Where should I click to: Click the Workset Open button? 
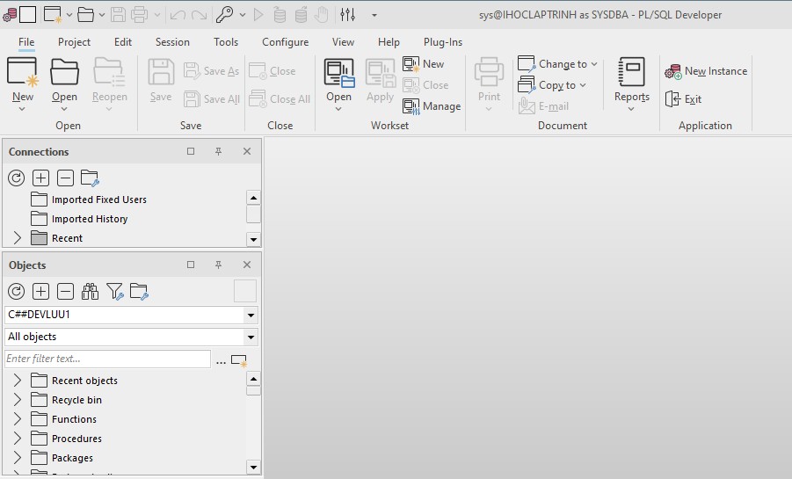(x=338, y=83)
